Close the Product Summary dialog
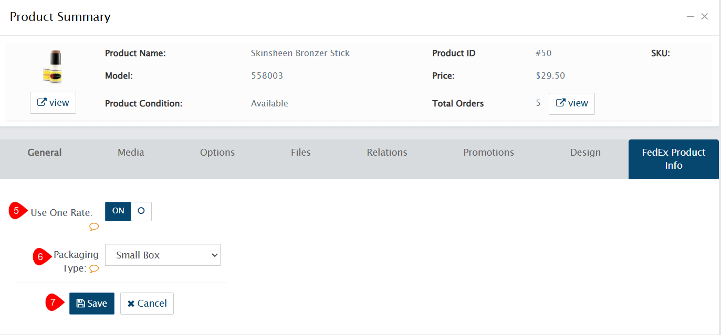 coord(705,17)
